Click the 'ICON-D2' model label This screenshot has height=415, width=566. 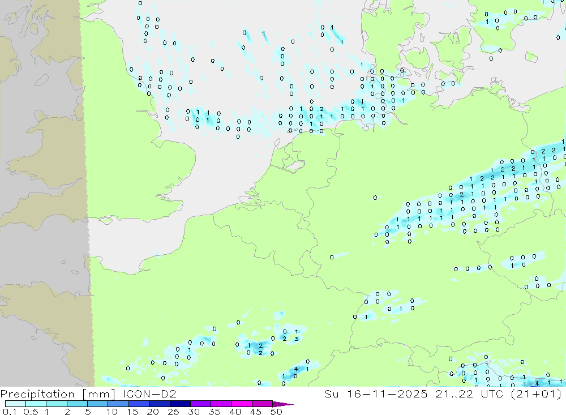click(x=149, y=393)
